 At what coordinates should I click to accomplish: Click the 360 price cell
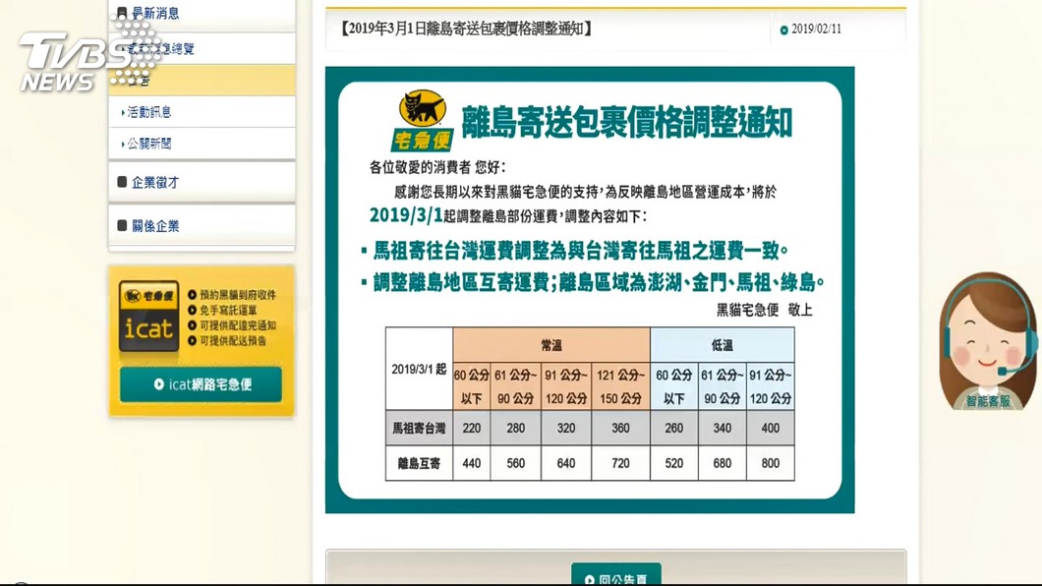(x=620, y=429)
